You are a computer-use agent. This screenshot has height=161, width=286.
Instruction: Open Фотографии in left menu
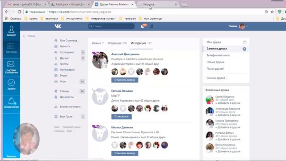click(67, 70)
